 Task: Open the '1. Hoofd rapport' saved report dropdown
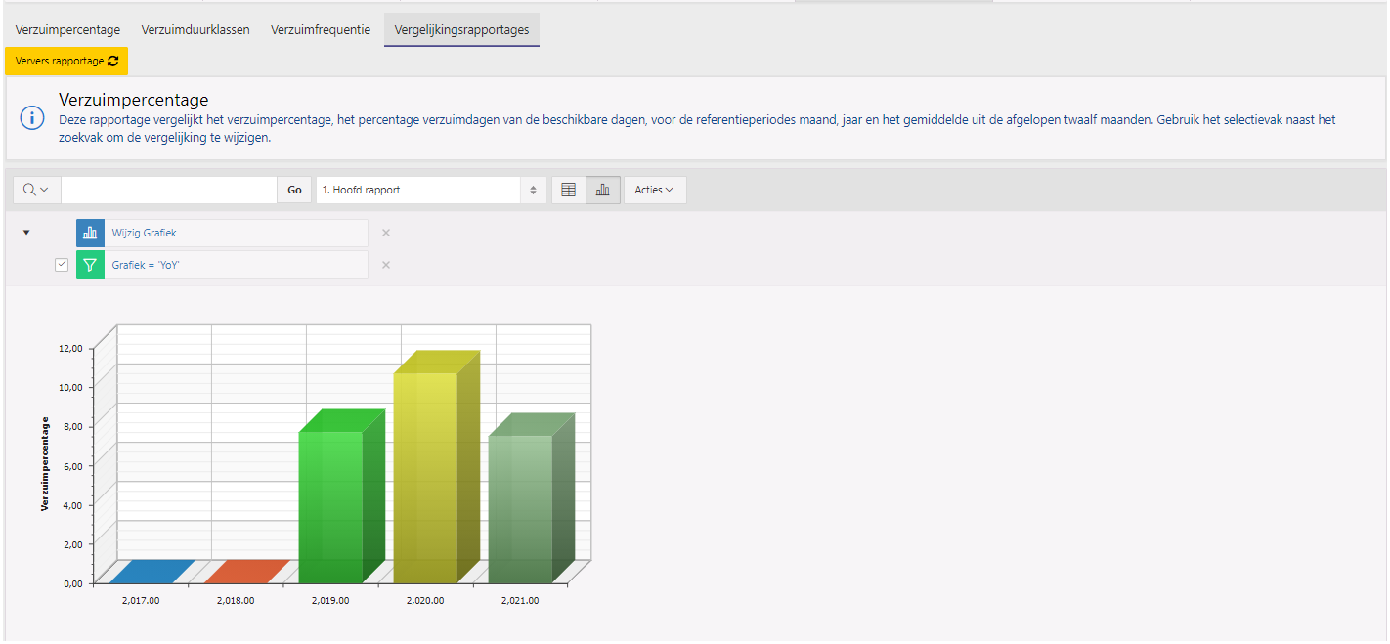pos(431,190)
